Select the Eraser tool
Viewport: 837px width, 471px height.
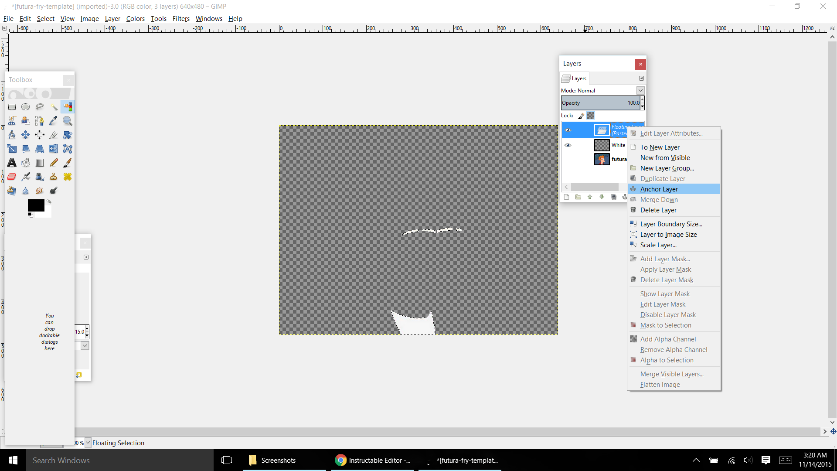pyautogui.click(x=12, y=177)
